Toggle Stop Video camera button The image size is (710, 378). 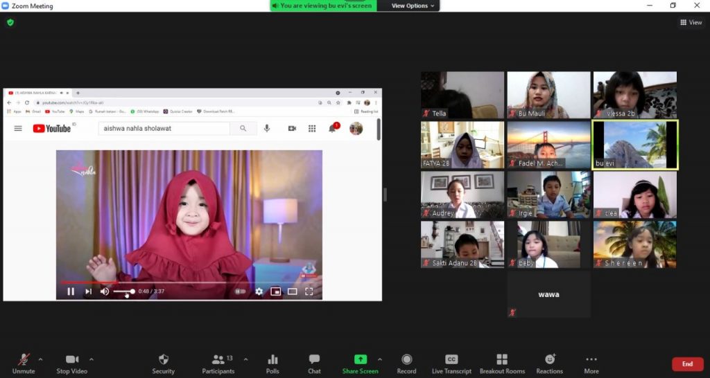point(72,360)
